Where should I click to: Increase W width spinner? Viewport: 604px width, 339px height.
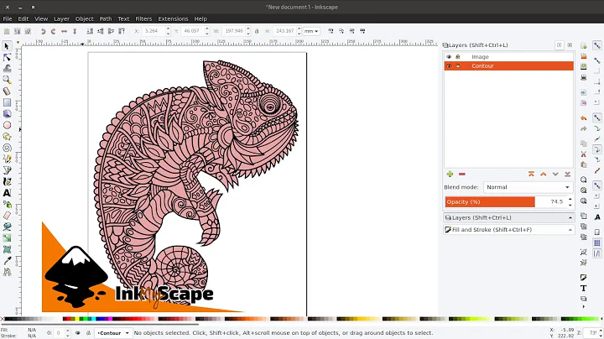click(x=248, y=29)
